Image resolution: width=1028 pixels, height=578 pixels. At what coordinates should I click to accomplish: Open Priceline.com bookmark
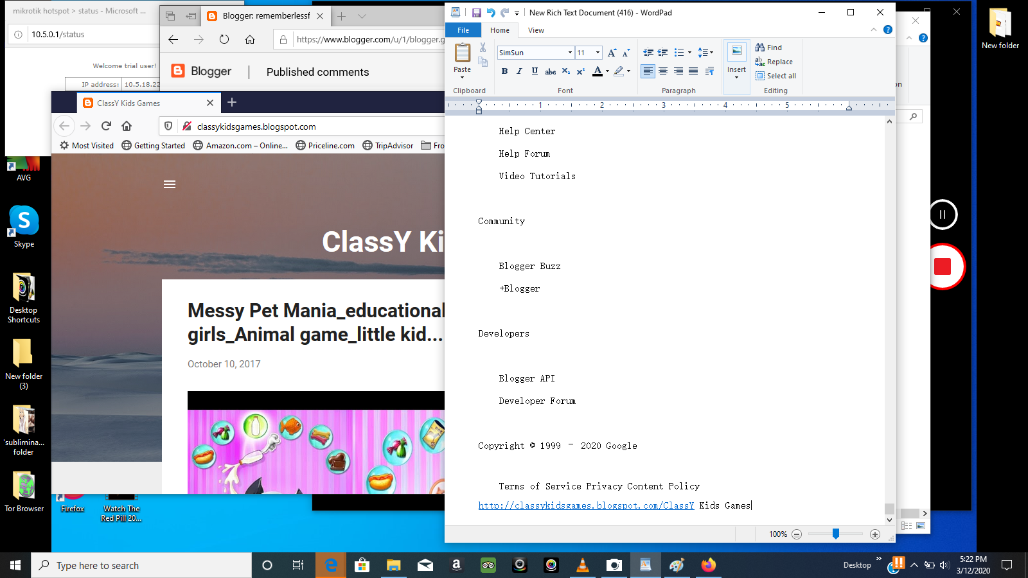coord(325,146)
